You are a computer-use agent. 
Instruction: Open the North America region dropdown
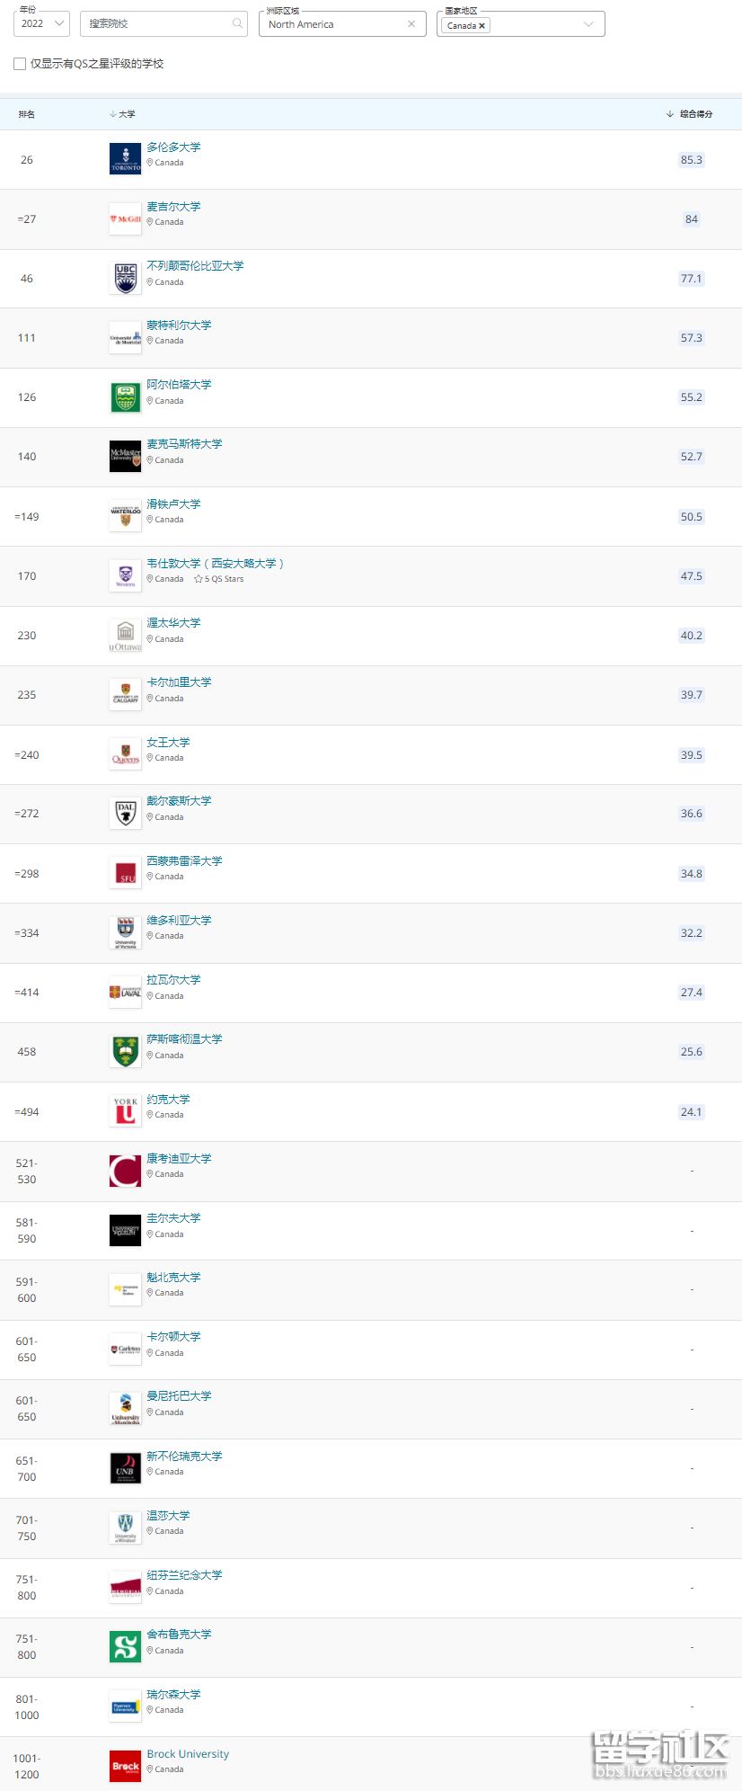click(x=332, y=24)
